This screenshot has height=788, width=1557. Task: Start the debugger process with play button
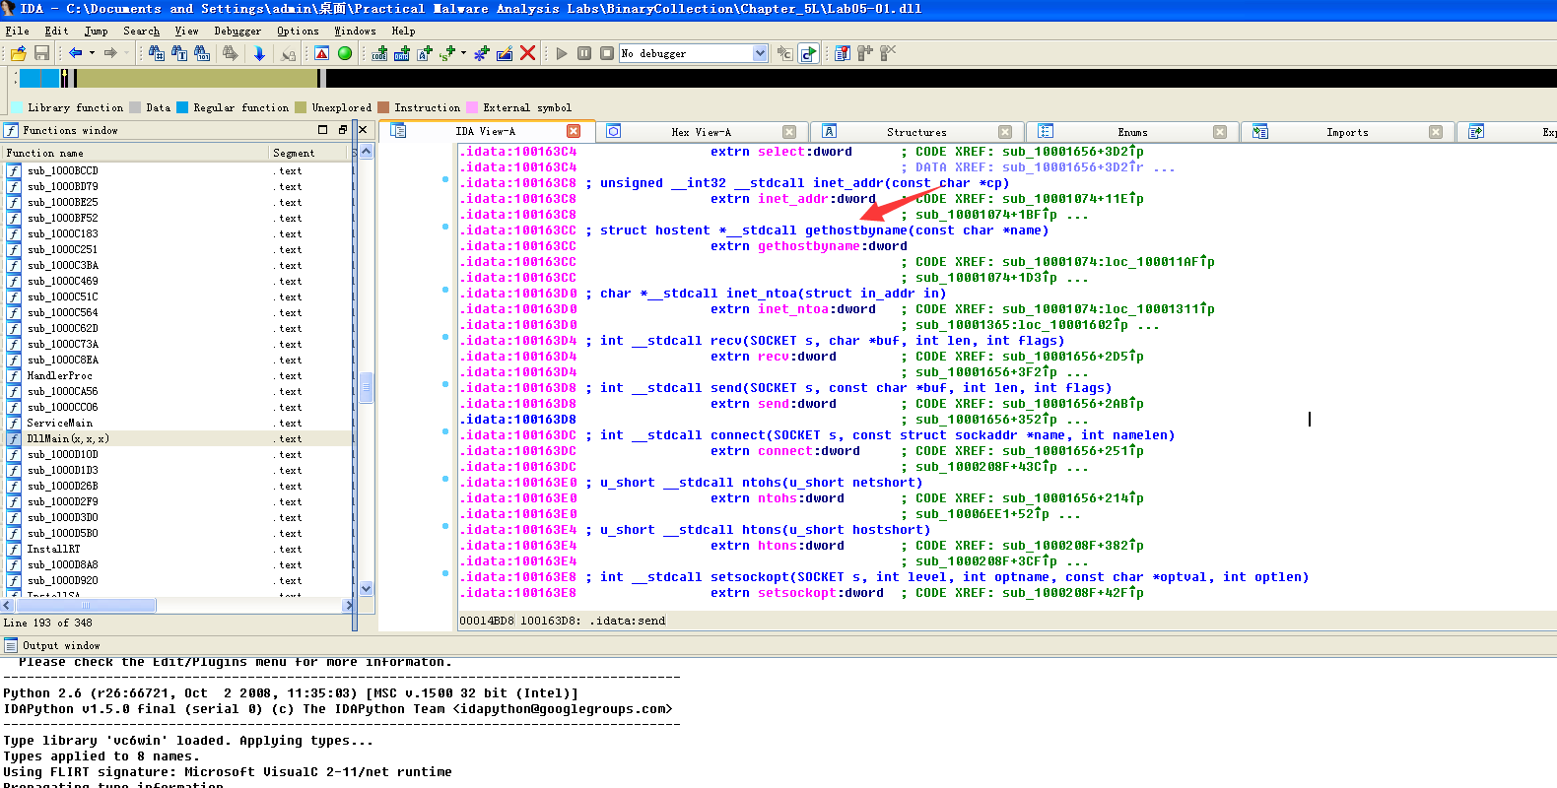[562, 53]
